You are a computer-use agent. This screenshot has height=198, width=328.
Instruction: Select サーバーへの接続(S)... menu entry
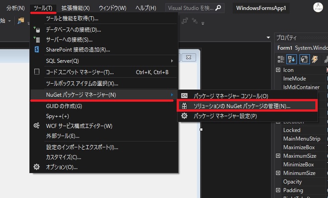click(x=104, y=40)
